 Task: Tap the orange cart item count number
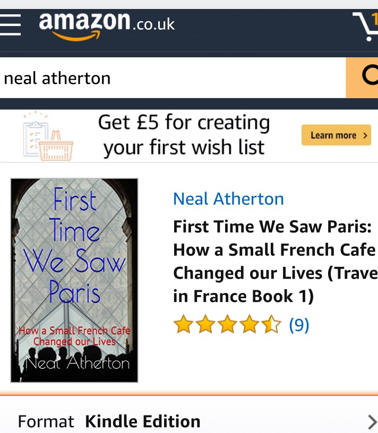pos(375,19)
